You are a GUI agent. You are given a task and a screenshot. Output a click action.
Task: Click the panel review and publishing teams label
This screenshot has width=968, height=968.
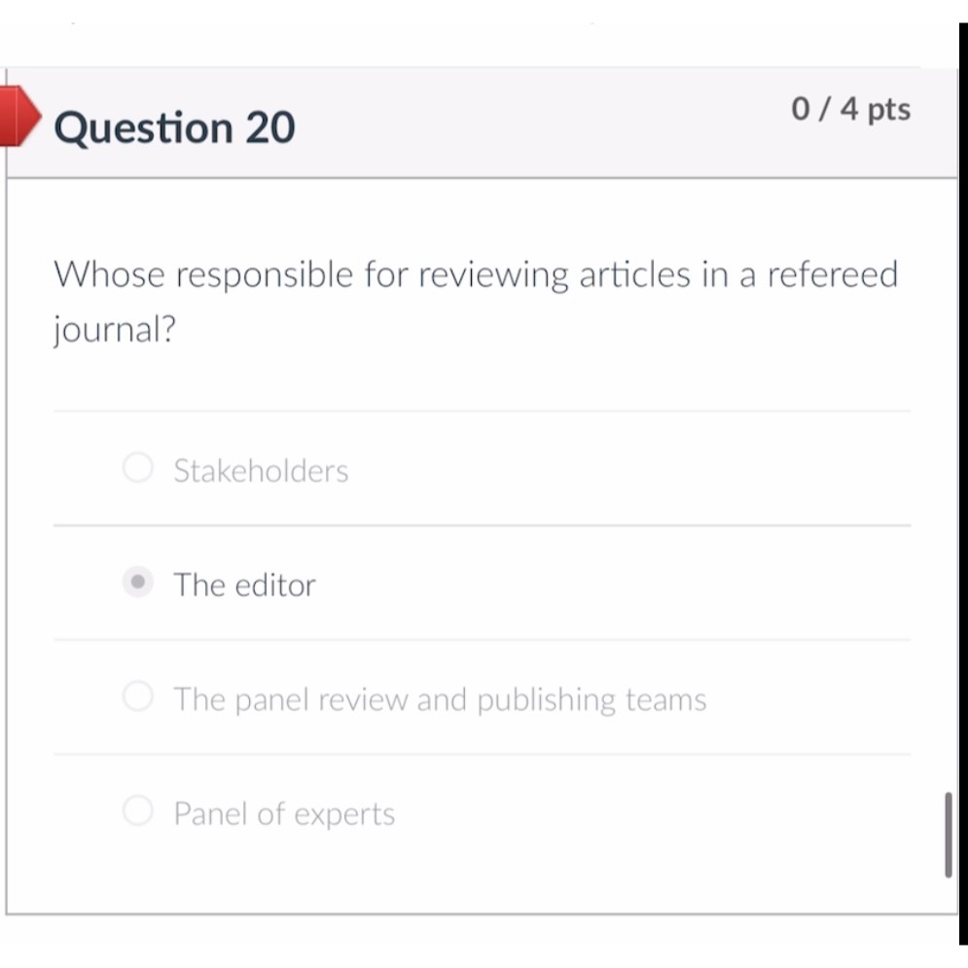coord(440,699)
